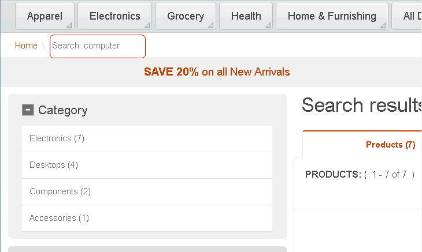Image resolution: width=422 pixels, height=252 pixels.
Task: Open the Home & Furnishing department menu
Action: coord(331,16)
